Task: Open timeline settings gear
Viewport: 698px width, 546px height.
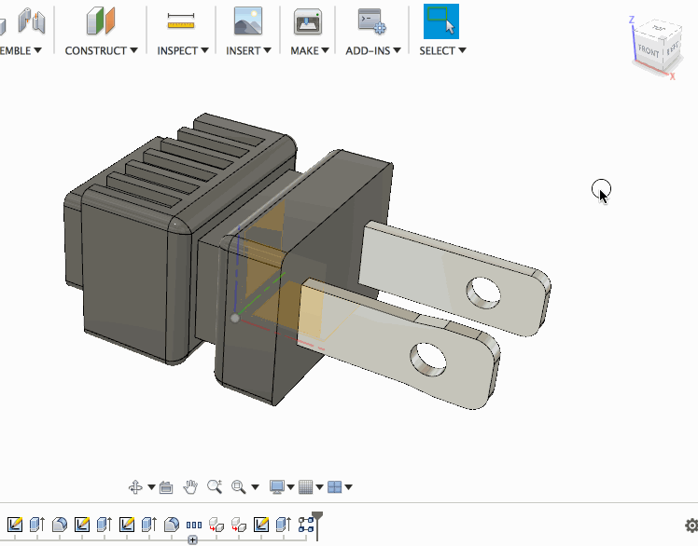Action: click(x=691, y=526)
